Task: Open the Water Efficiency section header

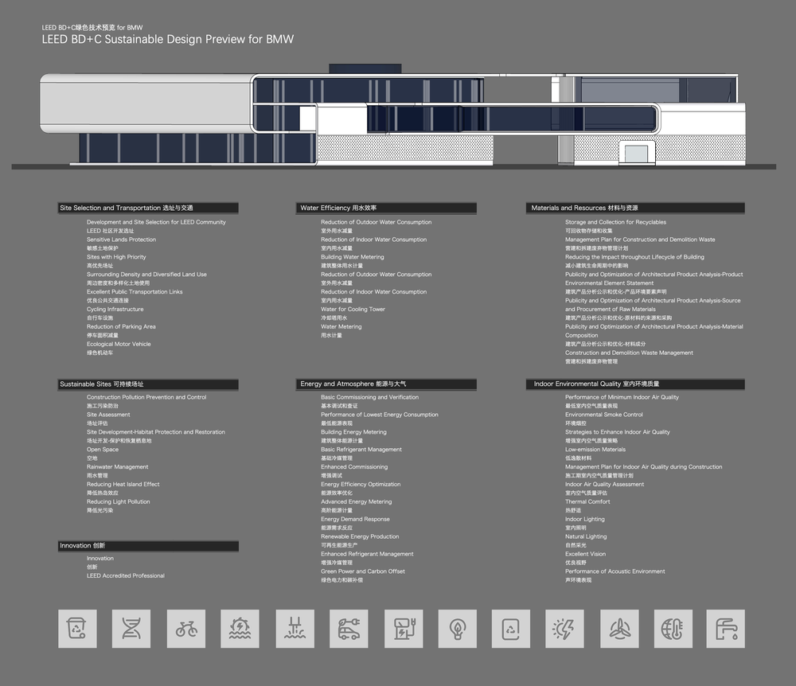Action: pyautogui.click(x=386, y=209)
